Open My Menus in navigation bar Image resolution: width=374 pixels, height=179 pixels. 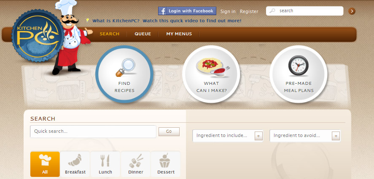[179, 34]
